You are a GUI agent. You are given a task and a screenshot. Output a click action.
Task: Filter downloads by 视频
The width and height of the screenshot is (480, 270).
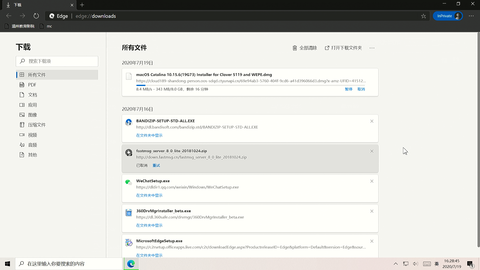click(x=57, y=135)
